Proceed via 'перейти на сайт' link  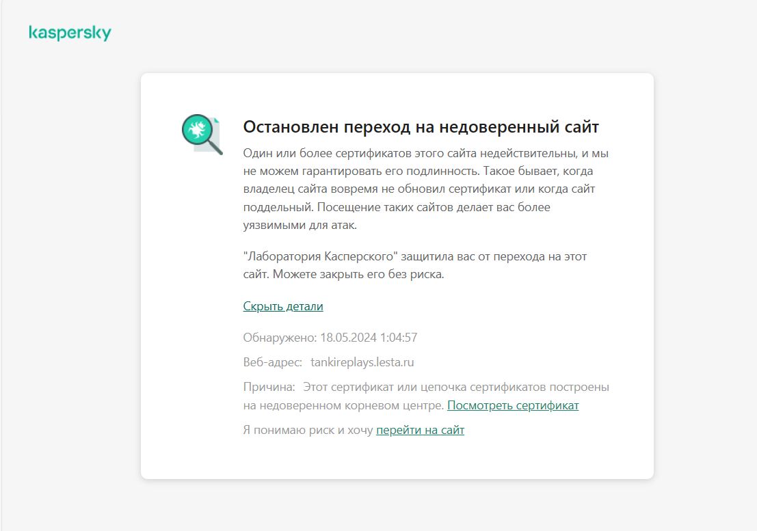(420, 430)
